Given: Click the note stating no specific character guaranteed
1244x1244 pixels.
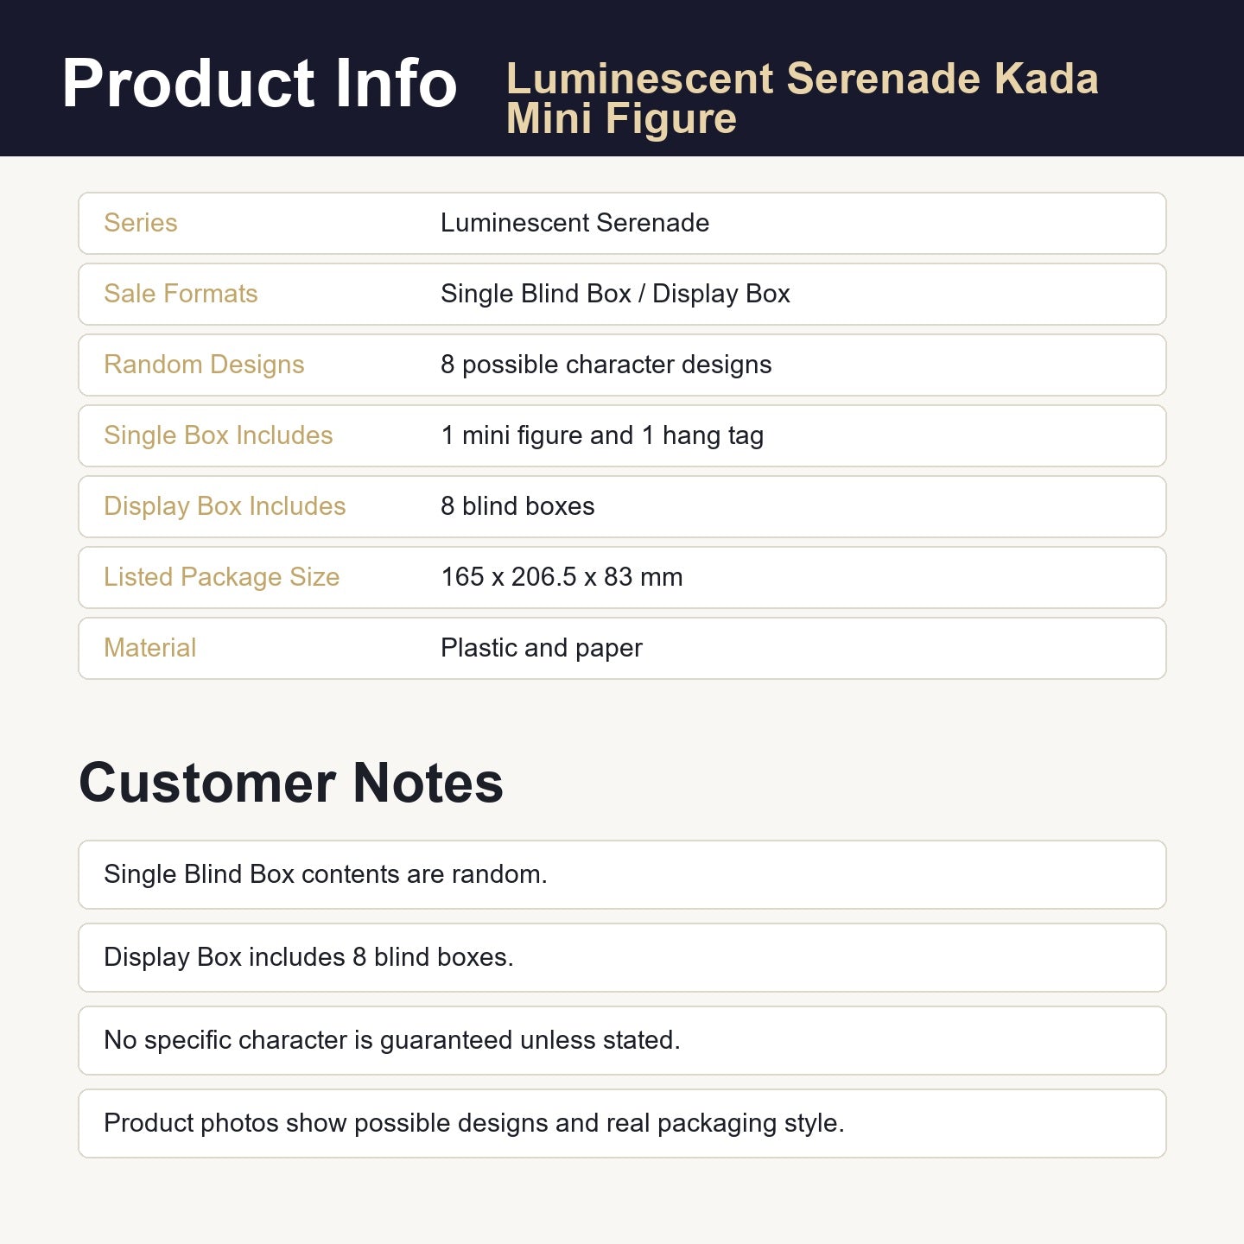Looking at the screenshot, I should pos(622,1040).
